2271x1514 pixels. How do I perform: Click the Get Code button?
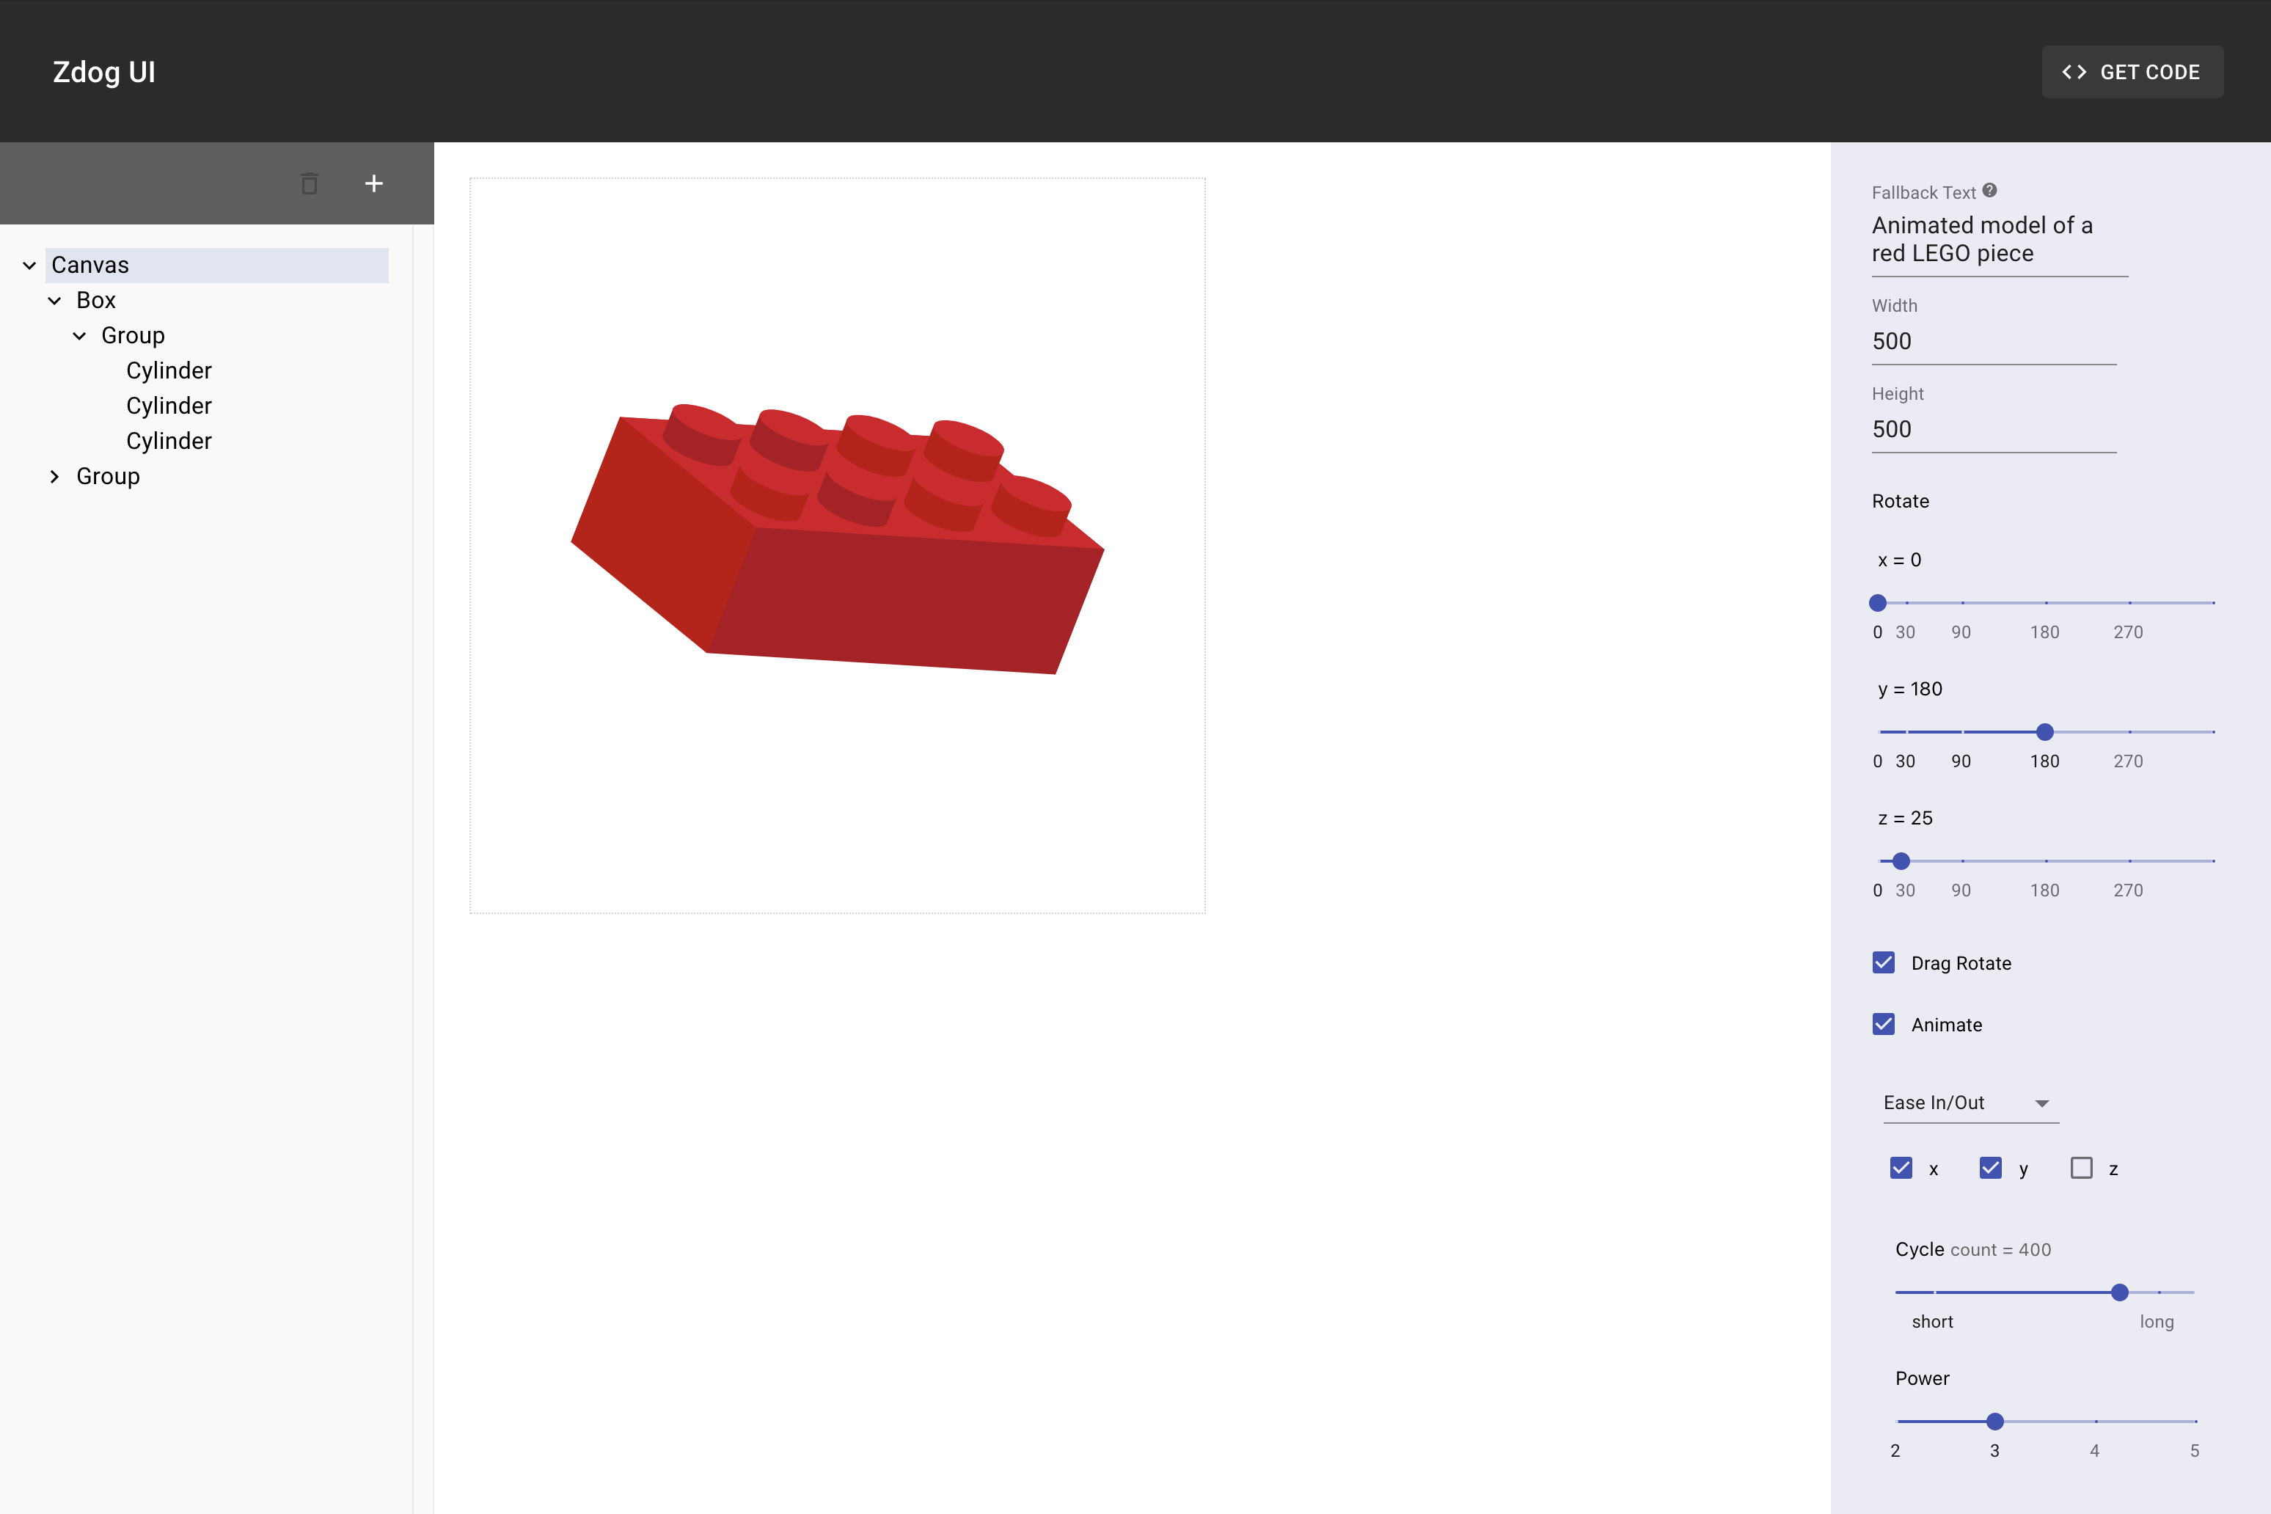2132,71
